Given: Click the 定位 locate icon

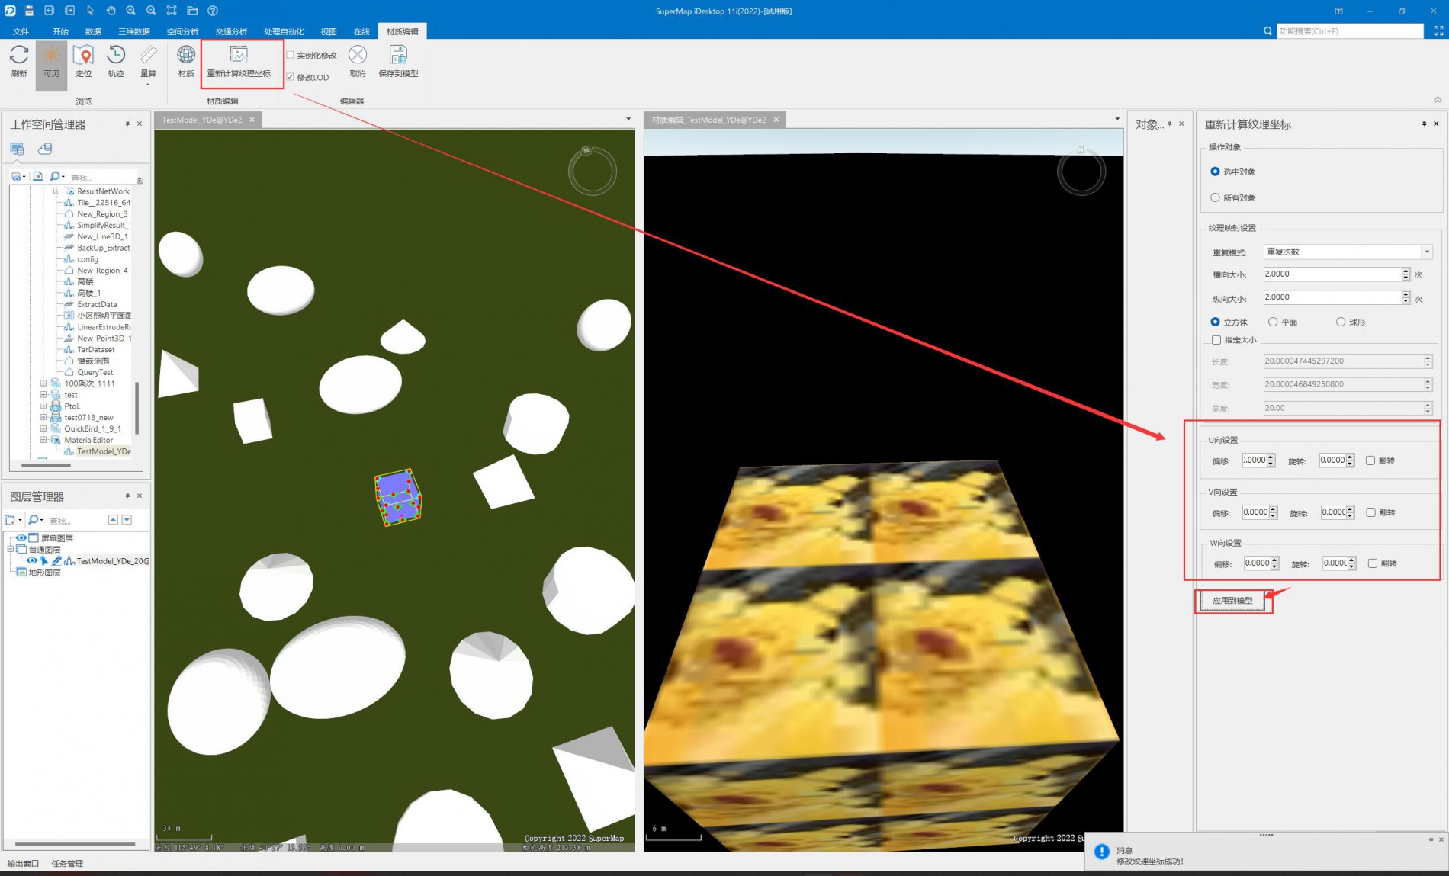Looking at the screenshot, I should click(83, 56).
